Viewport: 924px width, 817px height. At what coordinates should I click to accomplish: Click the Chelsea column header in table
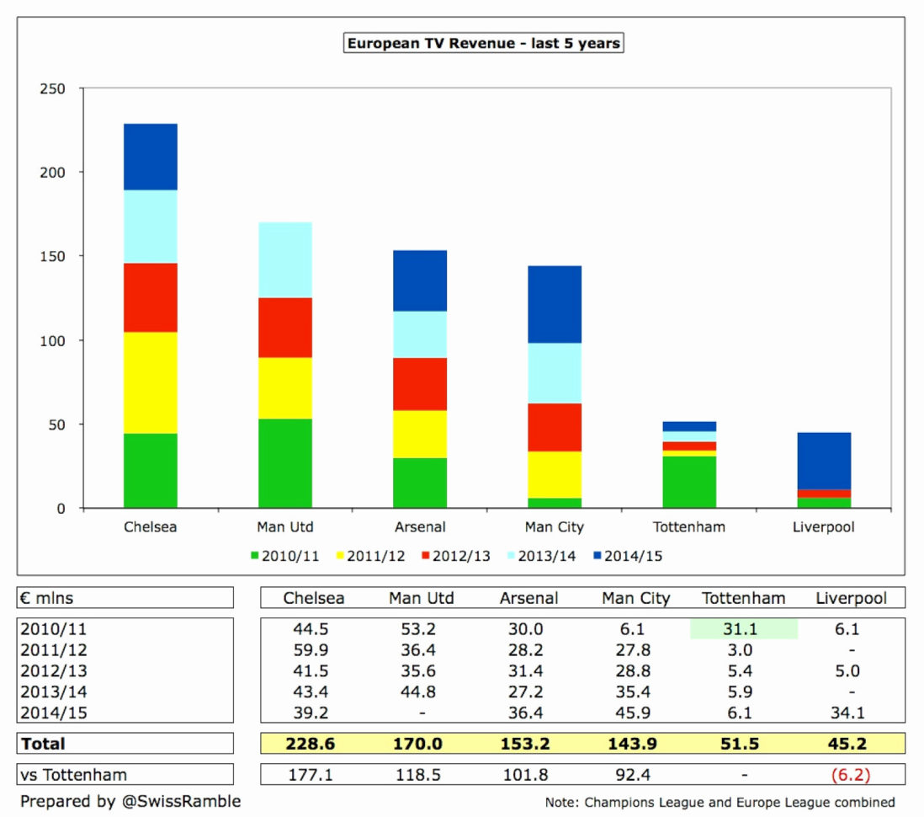pyautogui.click(x=314, y=598)
